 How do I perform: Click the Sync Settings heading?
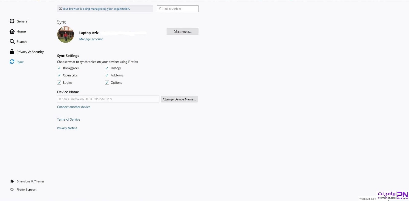tap(68, 56)
